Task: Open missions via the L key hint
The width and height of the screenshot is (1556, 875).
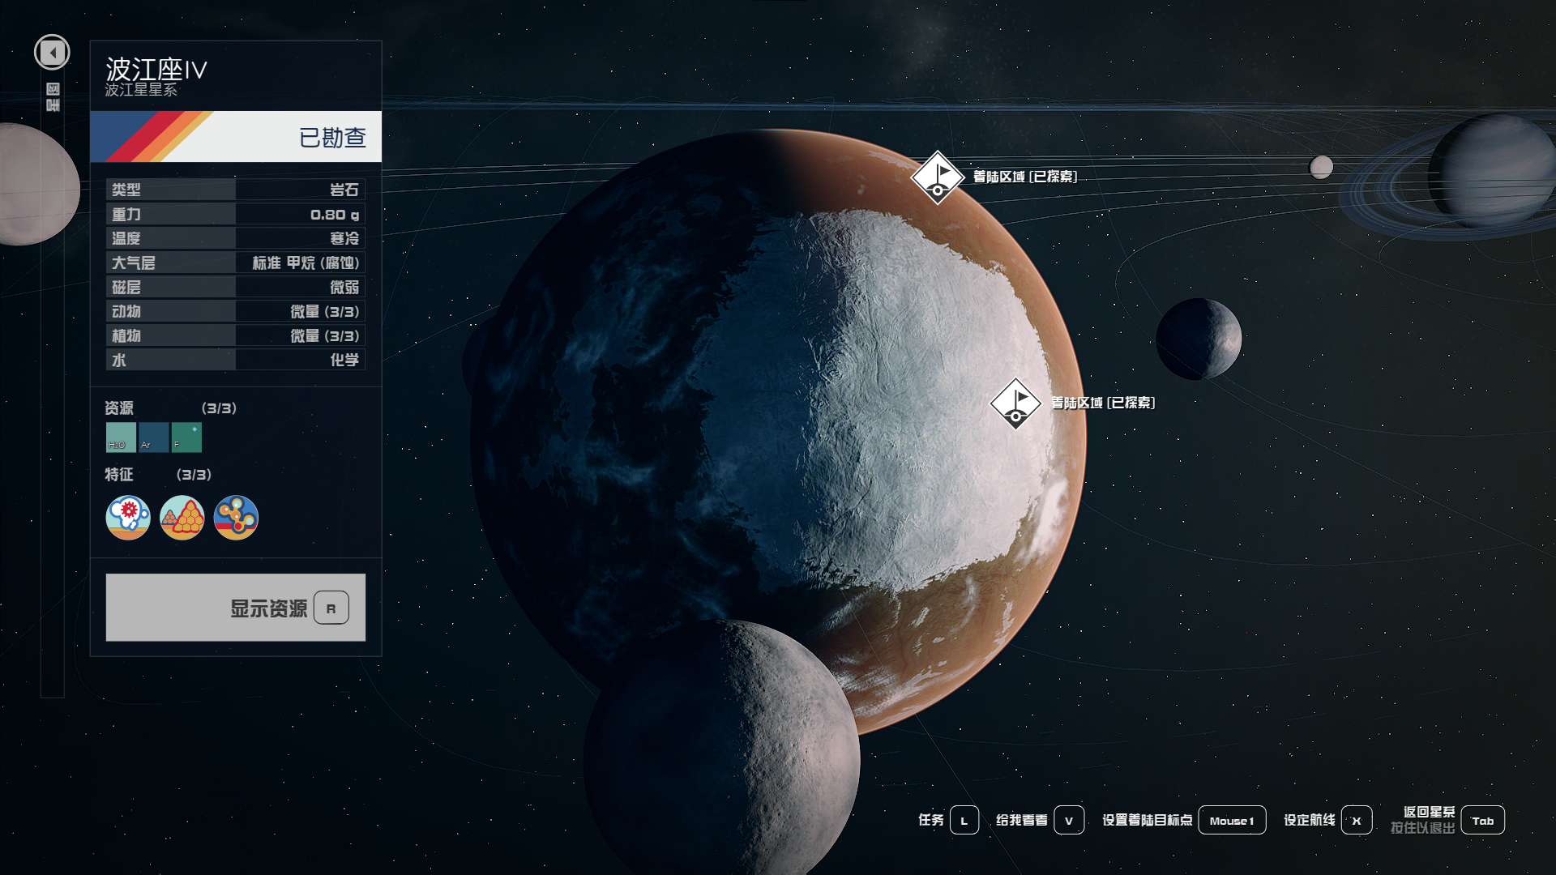Action: point(964,820)
